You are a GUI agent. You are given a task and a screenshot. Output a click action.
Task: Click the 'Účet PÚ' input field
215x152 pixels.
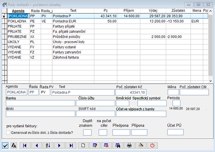pyautogui.click(x=175, y=132)
